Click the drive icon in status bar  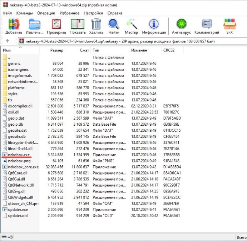(x=4, y=237)
